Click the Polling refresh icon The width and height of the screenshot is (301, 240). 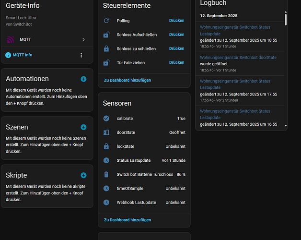pos(106,21)
